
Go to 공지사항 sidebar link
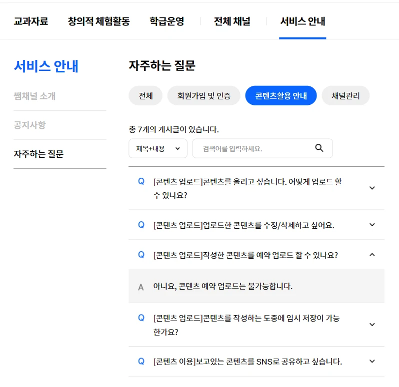tap(29, 125)
